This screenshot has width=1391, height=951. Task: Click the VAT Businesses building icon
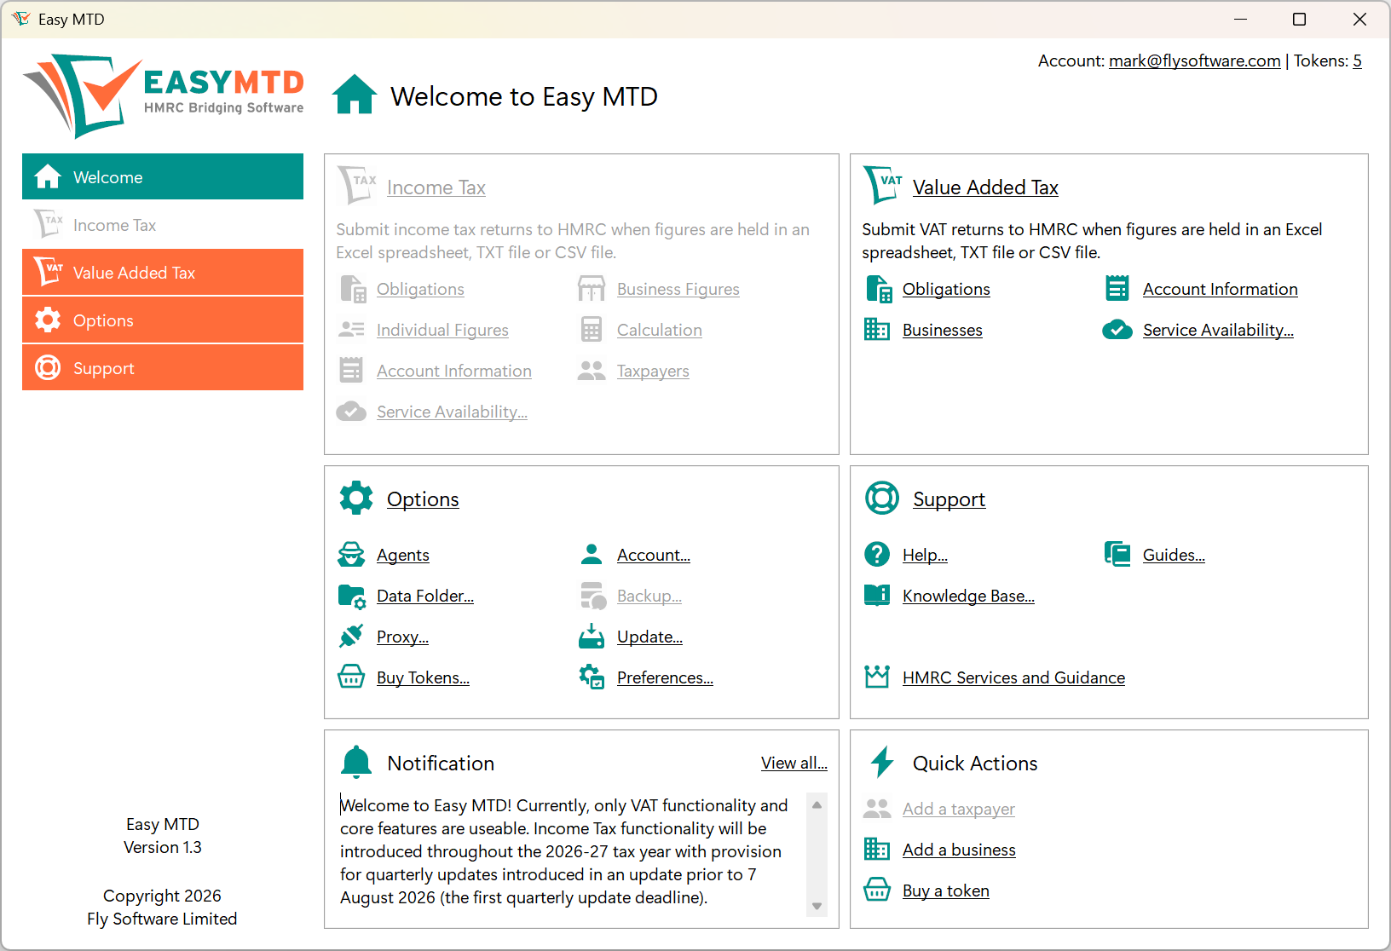point(876,329)
